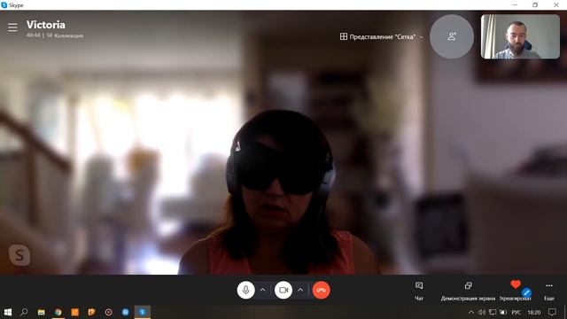Start Демонстрация экрана screen sharing
Screen dimensions: 567x319
pyautogui.click(x=468, y=292)
